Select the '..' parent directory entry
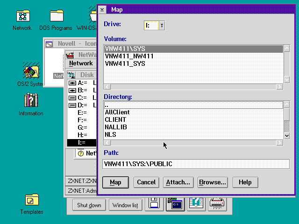The width and height of the screenshot is (299, 224). [x=193, y=105]
